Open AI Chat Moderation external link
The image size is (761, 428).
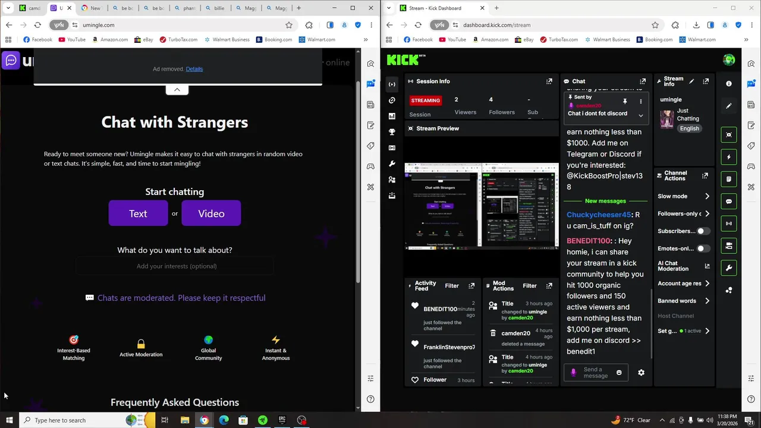[707, 266]
